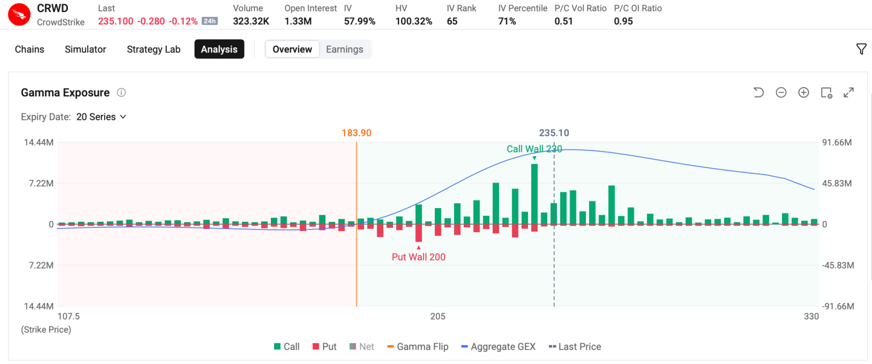This screenshot has height=364, width=872.
Task: Click the 205 strike axis label
Action: (x=438, y=316)
